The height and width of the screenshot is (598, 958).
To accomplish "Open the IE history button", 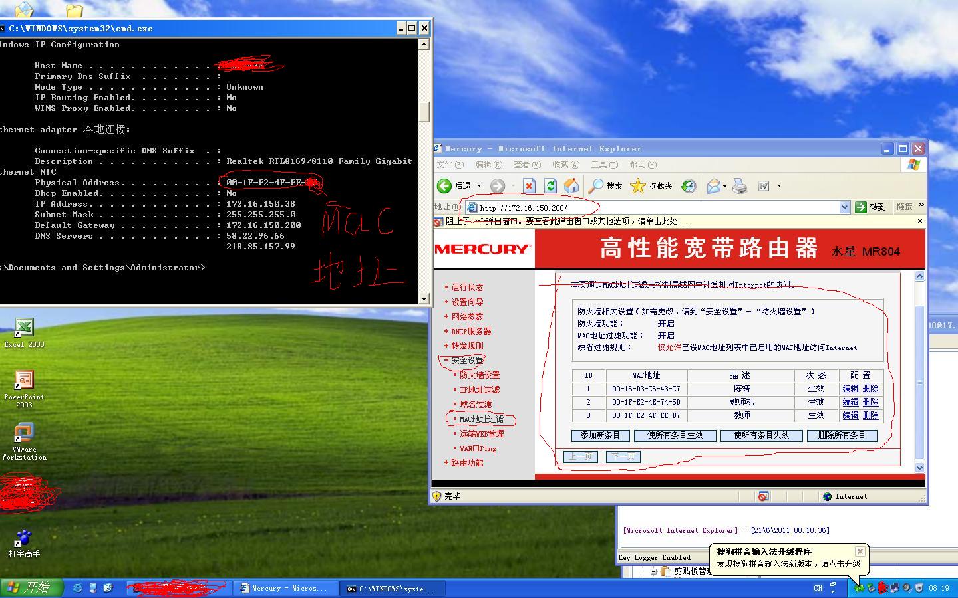I will click(689, 186).
